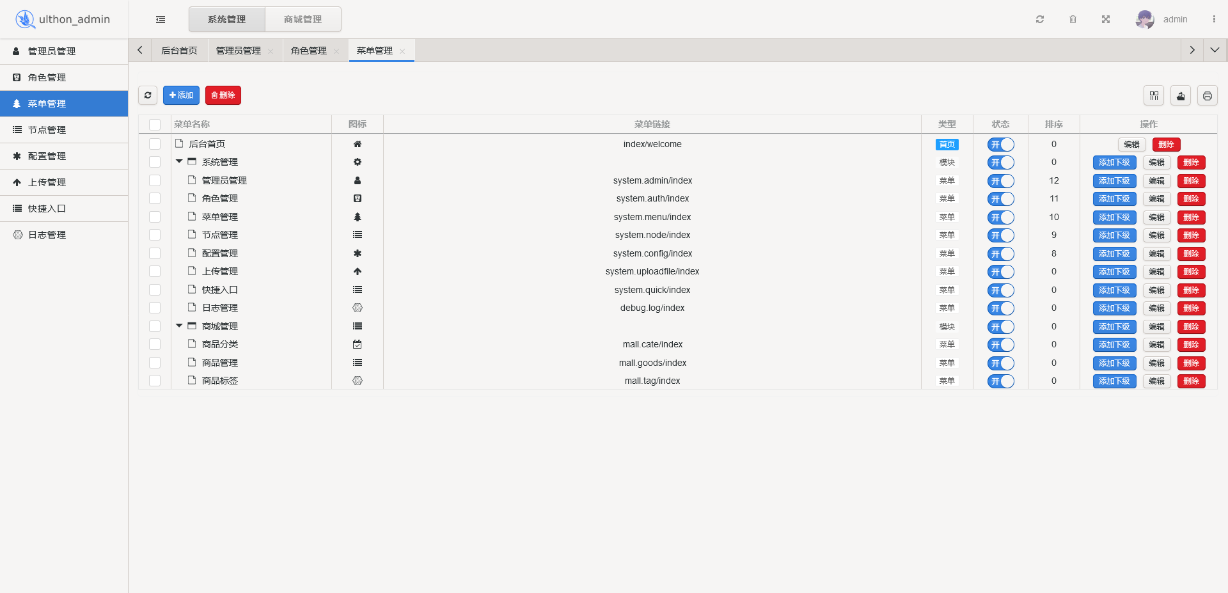Check the checkbox for 管理员管理 row
This screenshot has height=593, width=1228.
click(155, 181)
